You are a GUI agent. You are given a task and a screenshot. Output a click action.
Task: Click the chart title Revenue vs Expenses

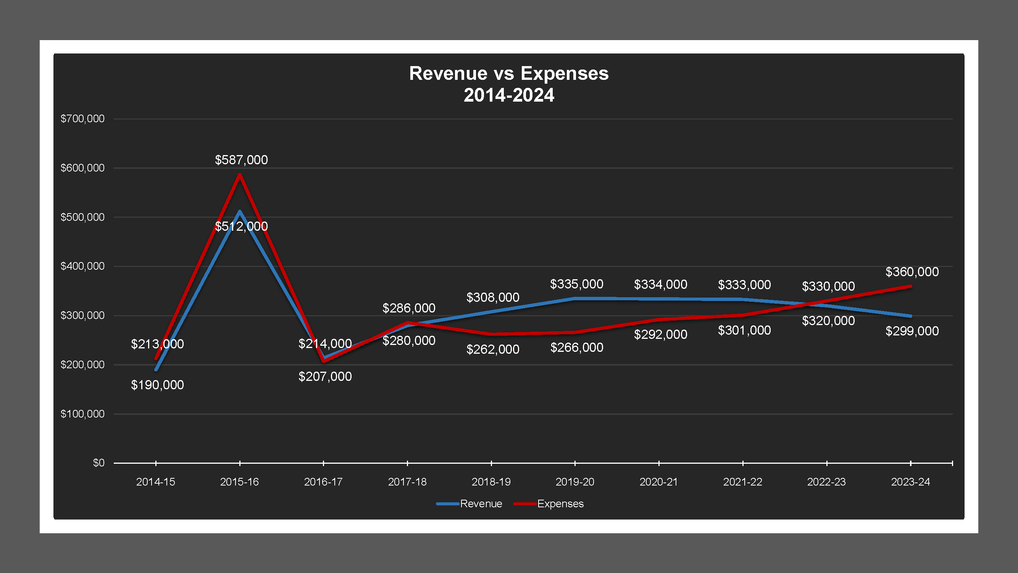tap(509, 74)
